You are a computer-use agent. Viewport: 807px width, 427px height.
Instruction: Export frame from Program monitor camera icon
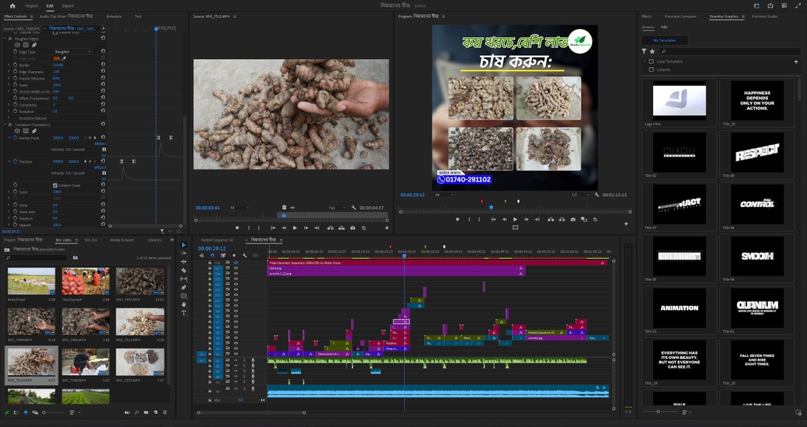point(573,219)
